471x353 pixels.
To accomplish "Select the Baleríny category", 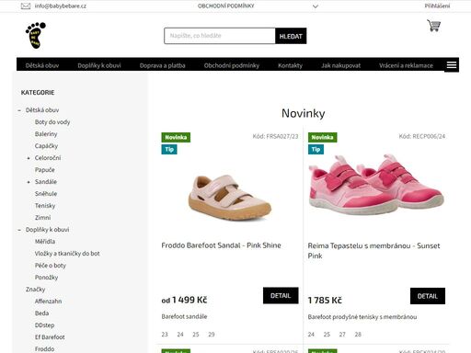I will point(46,134).
